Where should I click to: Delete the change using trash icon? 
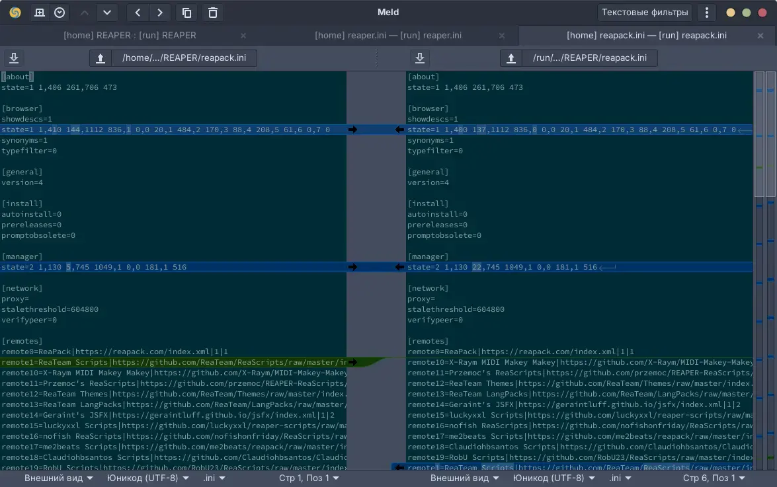(212, 13)
